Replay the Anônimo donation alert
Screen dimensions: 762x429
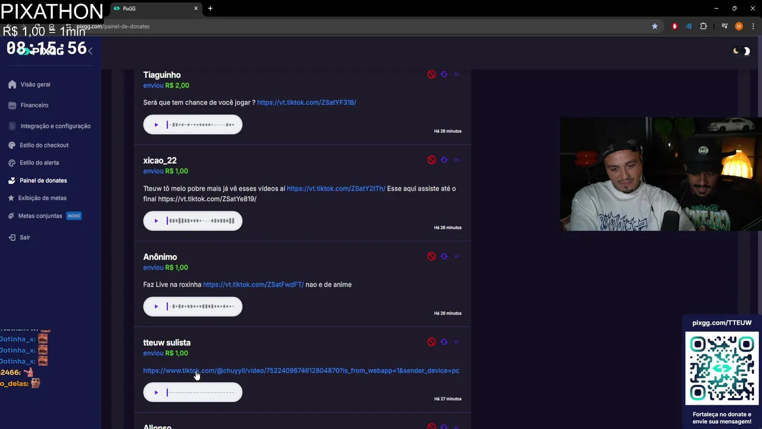444,257
